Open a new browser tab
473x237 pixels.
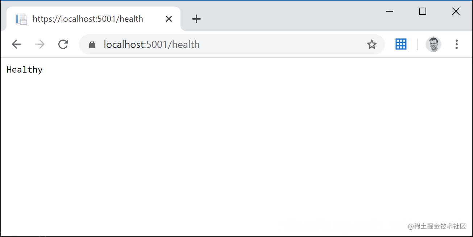[196, 19]
